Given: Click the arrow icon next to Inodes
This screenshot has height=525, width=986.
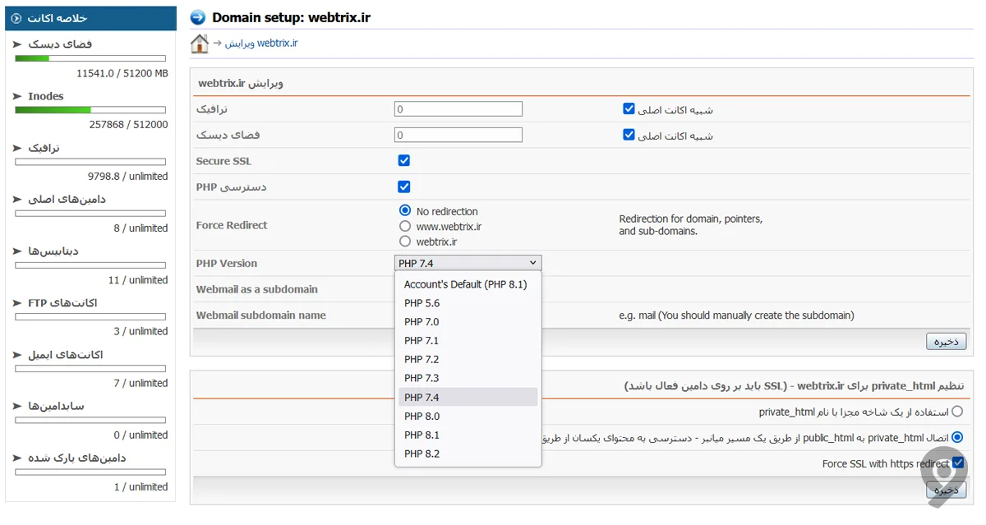Looking at the screenshot, I should click(18, 96).
